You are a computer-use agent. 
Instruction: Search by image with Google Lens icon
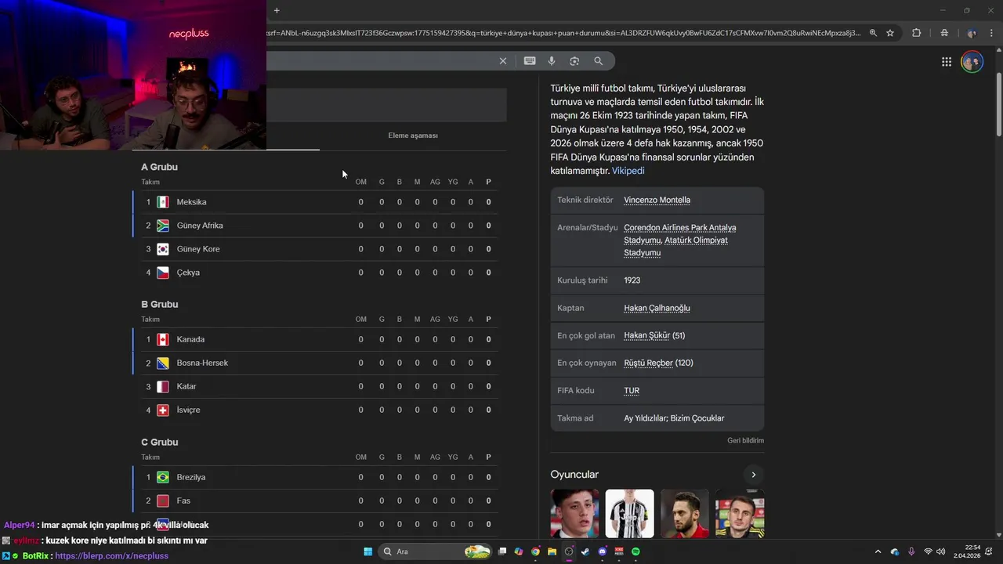click(574, 61)
